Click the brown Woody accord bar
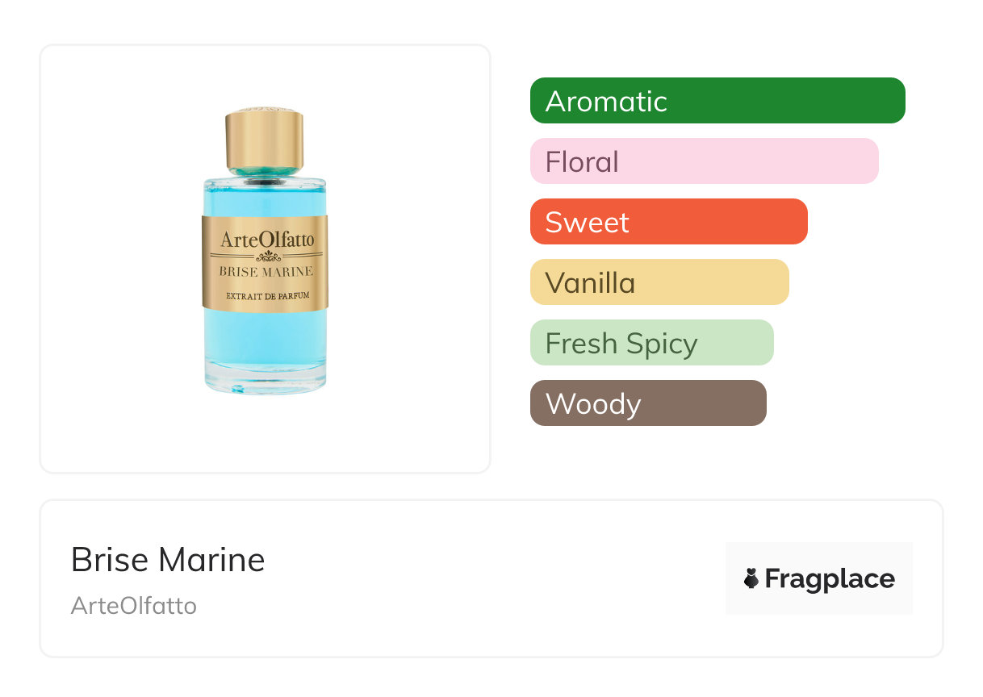Image resolution: width=983 pixels, height=697 pixels. [x=647, y=403]
